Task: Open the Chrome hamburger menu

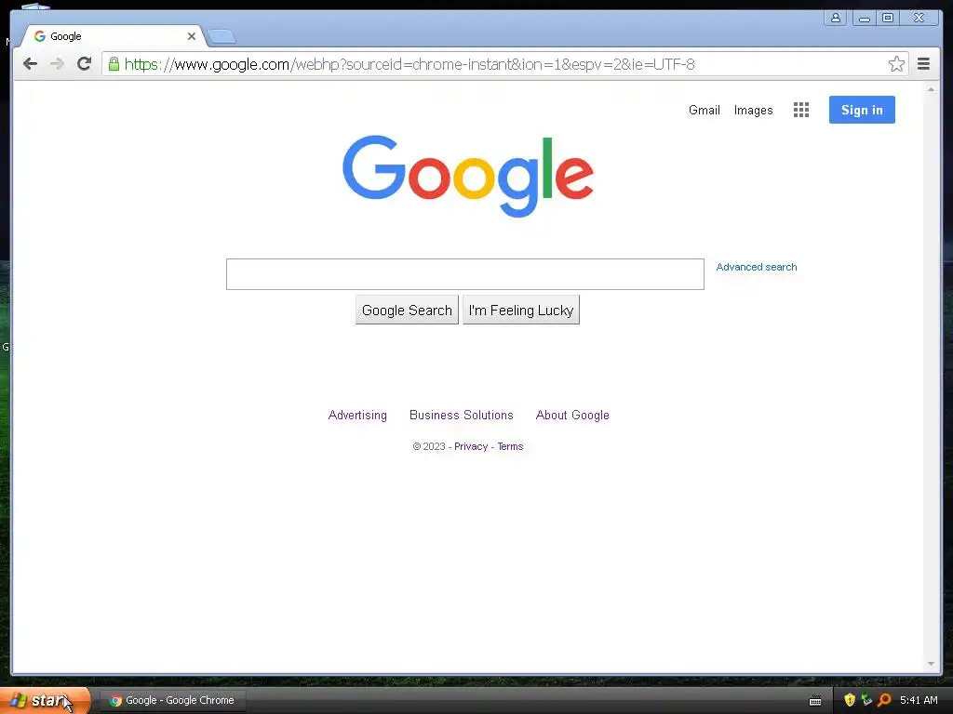Action: [924, 64]
